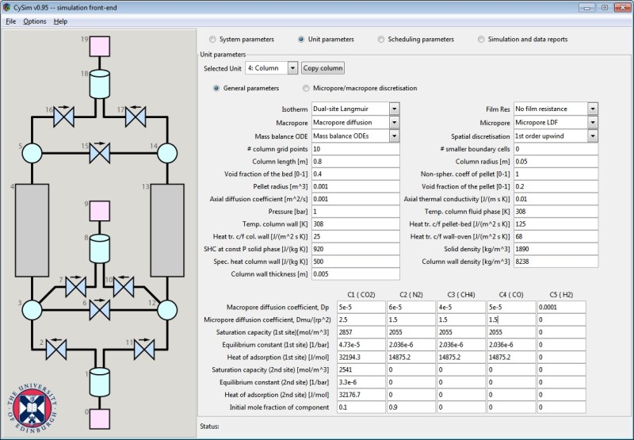This screenshot has height=440, width=634.
Task: Open the File menu
Action: click(11, 21)
